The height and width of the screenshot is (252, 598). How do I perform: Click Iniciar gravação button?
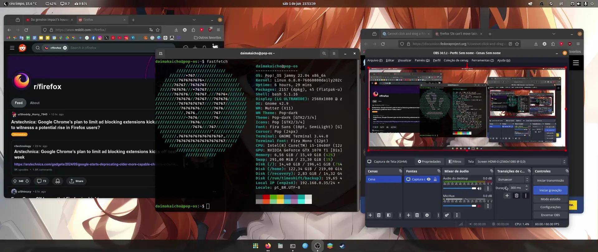click(x=550, y=190)
